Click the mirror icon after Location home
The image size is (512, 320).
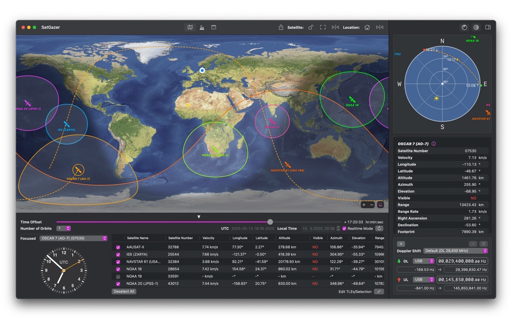pyautogui.click(x=379, y=27)
